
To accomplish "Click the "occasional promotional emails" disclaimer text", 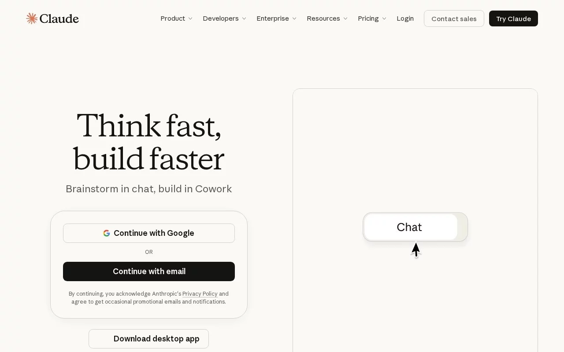I will click(143, 302).
